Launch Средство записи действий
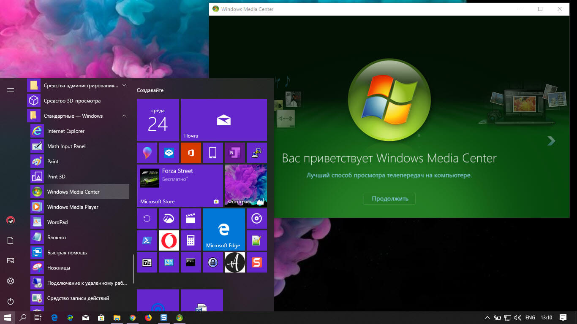Viewport: 577px width, 324px height. 80,298
